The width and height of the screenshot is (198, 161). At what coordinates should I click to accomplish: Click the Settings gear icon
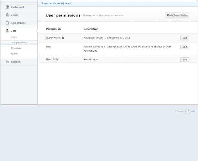pos(7,62)
